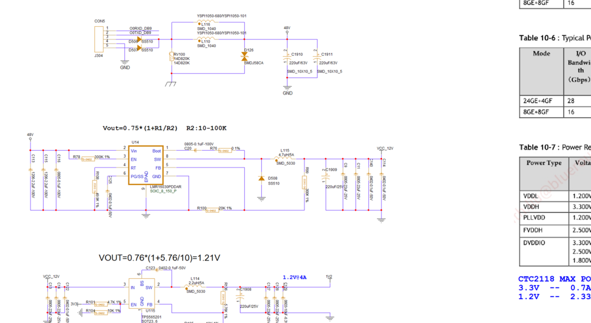Click the U14 LMR16030 chip body
Image resolution: width=591 pixels, height=323 pixels.
[146, 165]
